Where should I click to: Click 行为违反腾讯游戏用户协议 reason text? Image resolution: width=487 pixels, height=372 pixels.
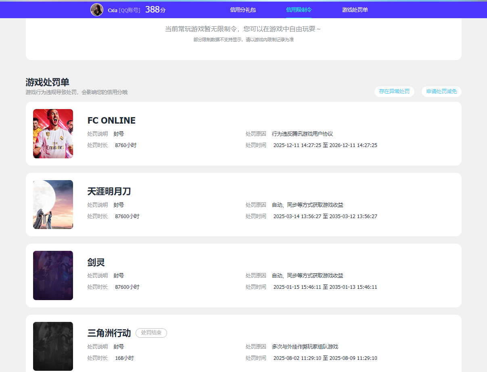click(302, 134)
